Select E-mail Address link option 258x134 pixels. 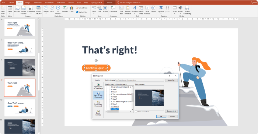[98, 113]
